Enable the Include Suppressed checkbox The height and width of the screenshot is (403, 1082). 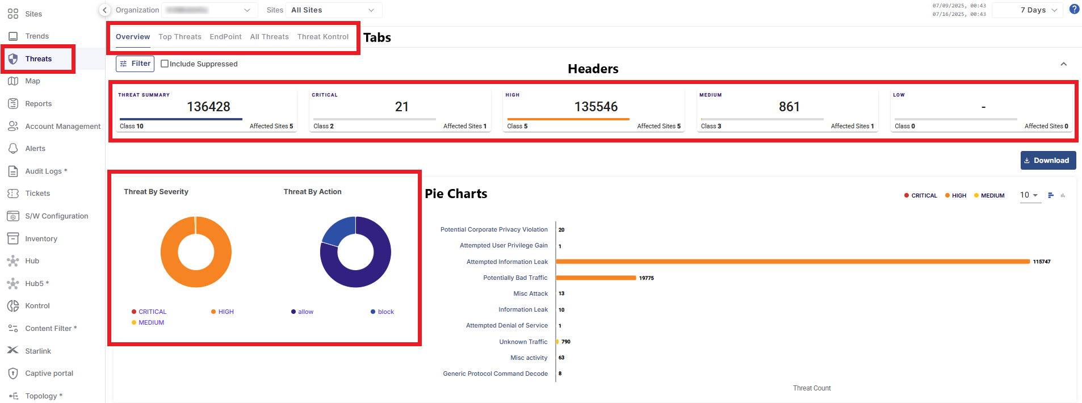165,64
